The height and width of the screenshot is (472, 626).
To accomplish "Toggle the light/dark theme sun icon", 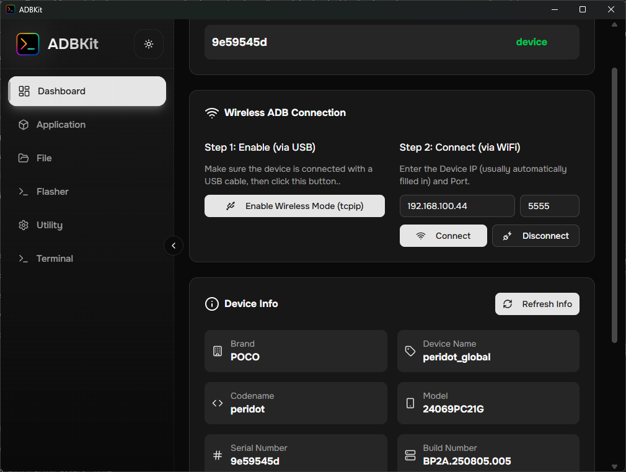I will [x=149, y=44].
